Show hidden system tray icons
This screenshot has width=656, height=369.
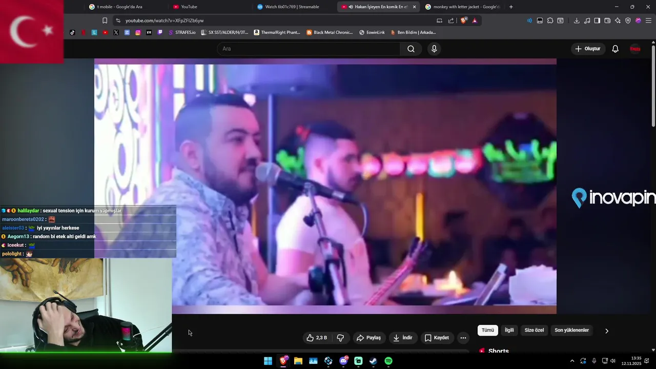572,361
